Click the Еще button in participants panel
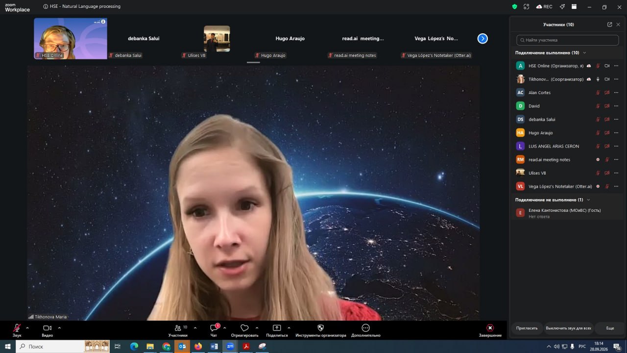 coord(610,328)
